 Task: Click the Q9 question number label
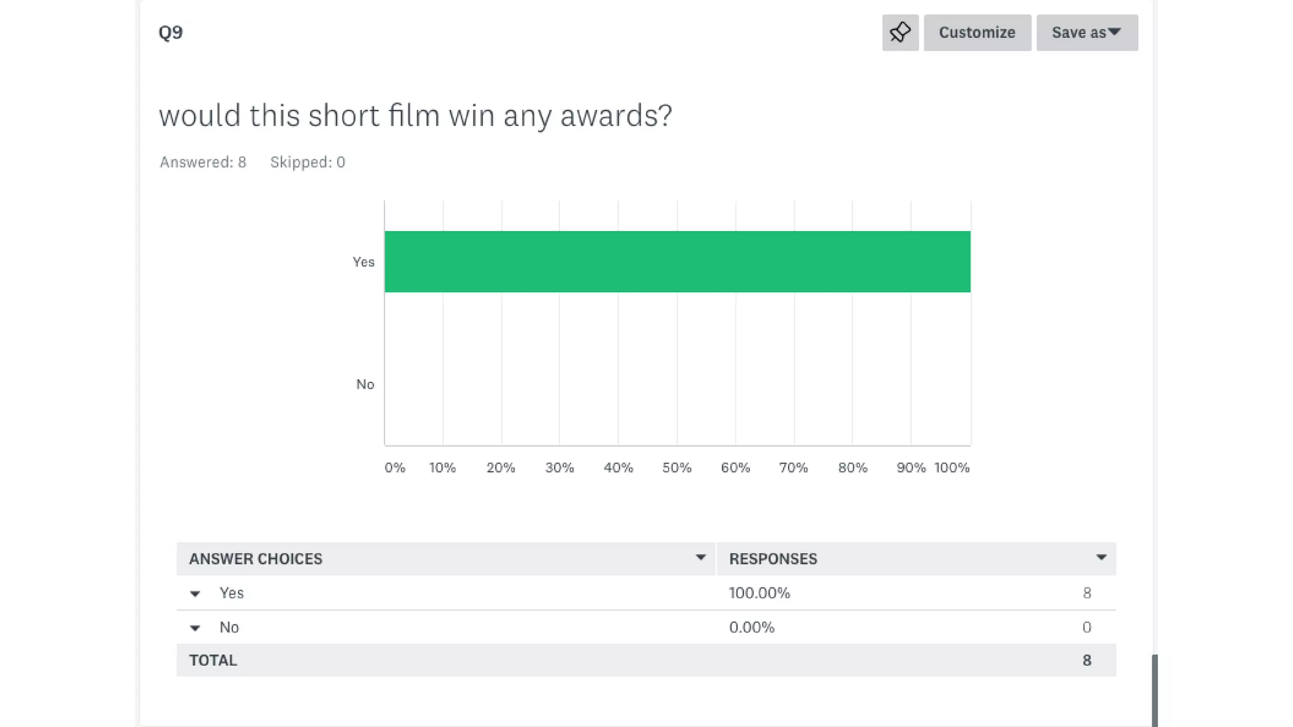pos(170,32)
